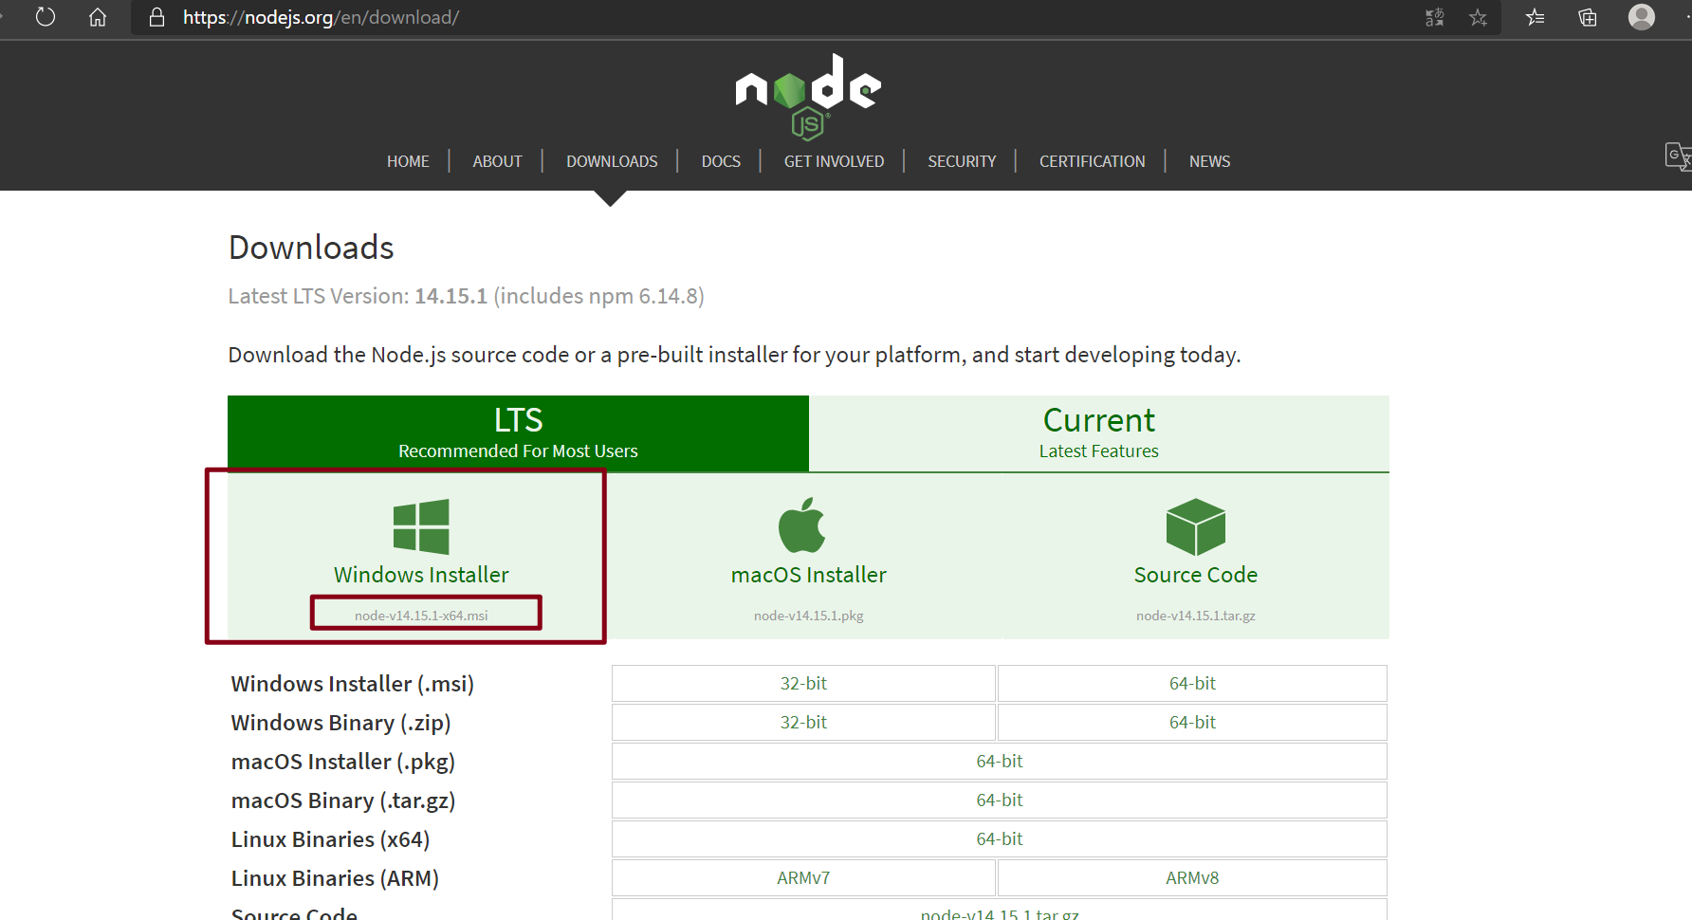Click the Windows Installer link

pos(421,575)
